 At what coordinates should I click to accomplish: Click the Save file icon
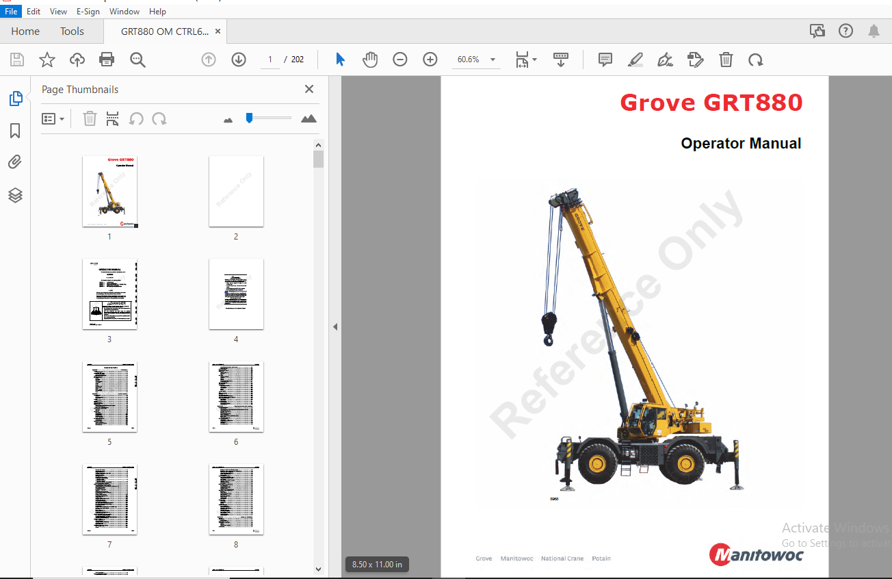coord(17,60)
